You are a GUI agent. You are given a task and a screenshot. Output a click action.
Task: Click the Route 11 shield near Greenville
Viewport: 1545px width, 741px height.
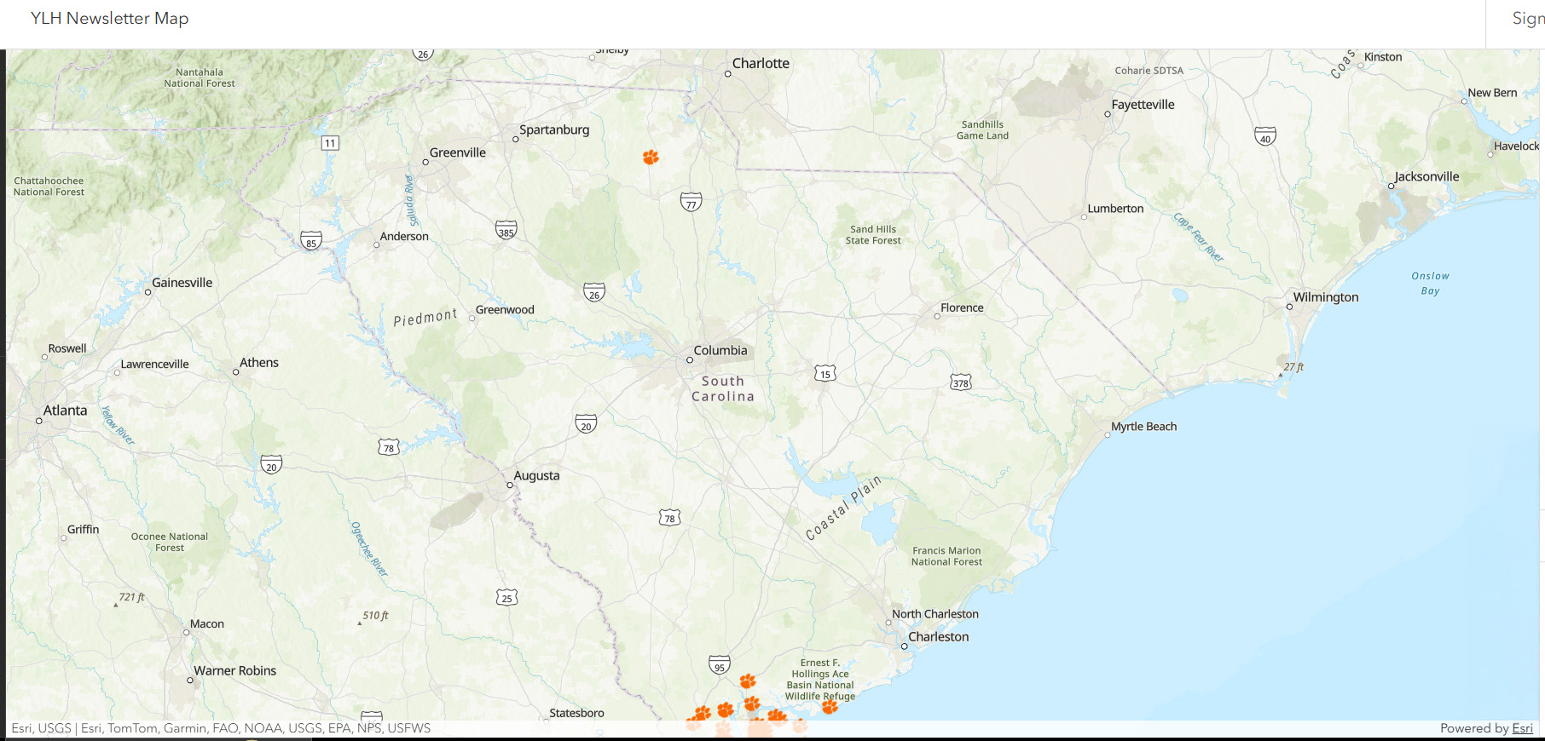click(330, 143)
